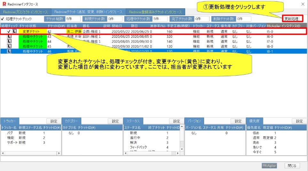Click the L icon in ticket 45 row

[9, 46]
